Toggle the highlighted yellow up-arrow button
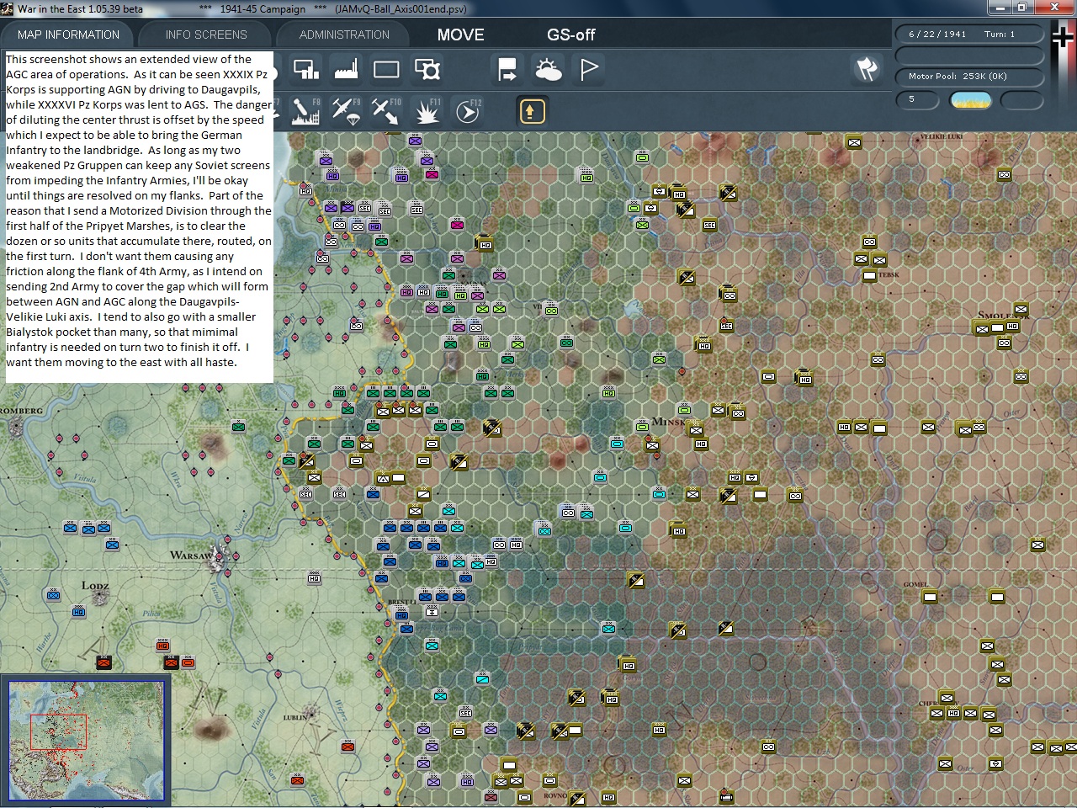 tap(532, 111)
